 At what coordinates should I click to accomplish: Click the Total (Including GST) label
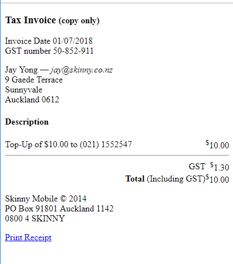point(165,179)
